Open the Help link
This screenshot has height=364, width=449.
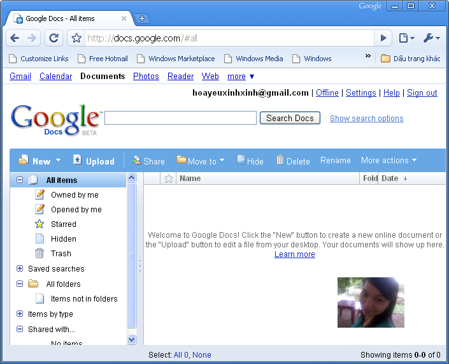pos(392,93)
